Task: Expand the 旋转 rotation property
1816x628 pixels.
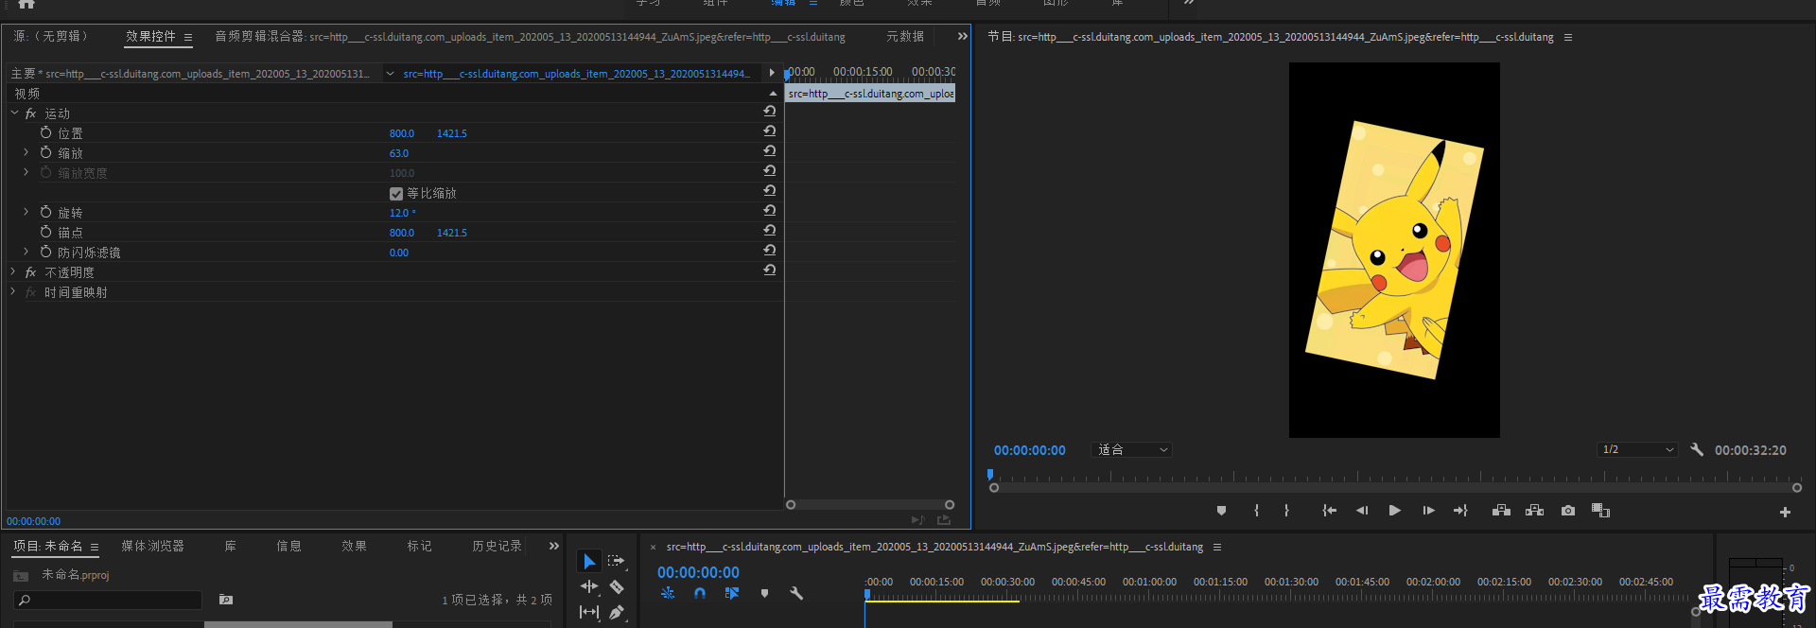Action: coord(26,212)
